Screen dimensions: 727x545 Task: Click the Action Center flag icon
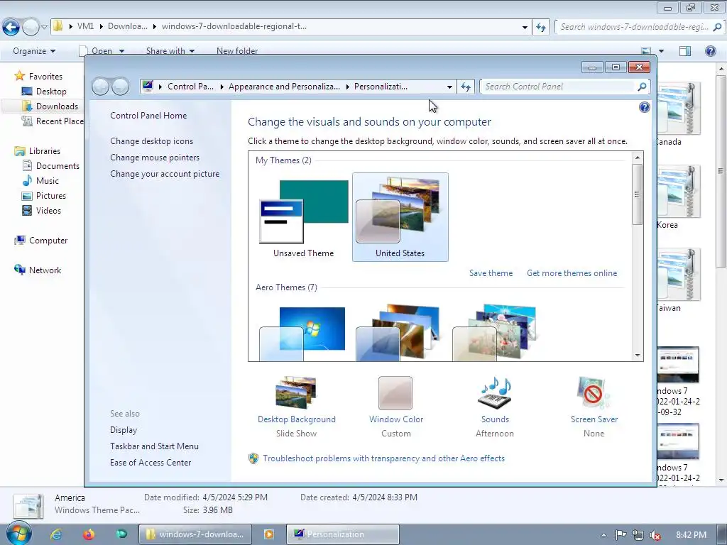[621, 535]
